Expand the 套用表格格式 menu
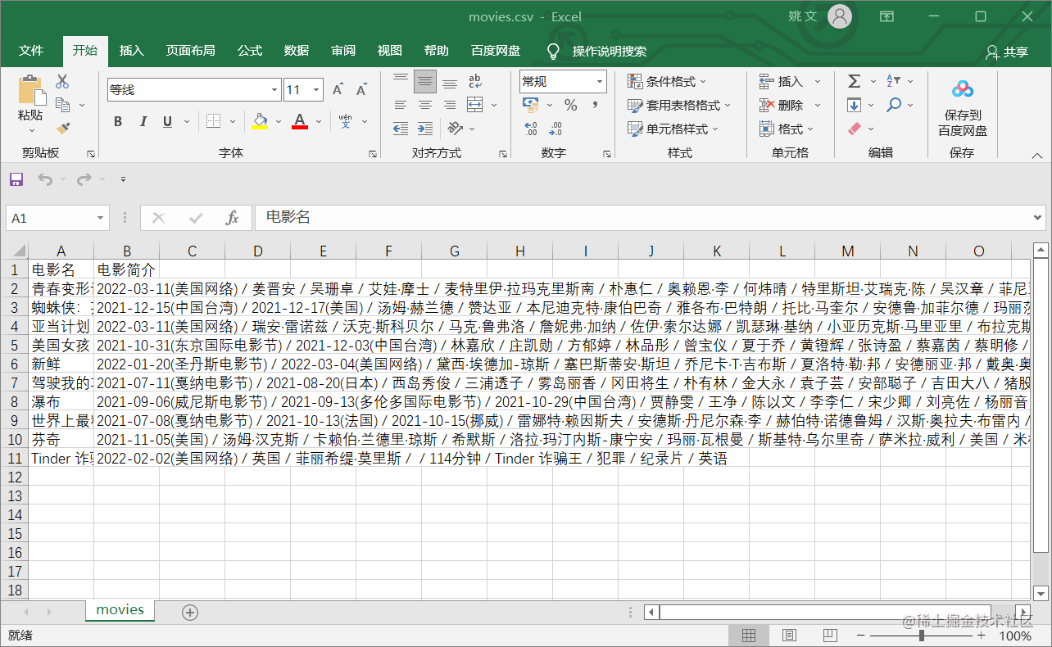Image resolution: width=1052 pixels, height=647 pixels. coord(678,105)
